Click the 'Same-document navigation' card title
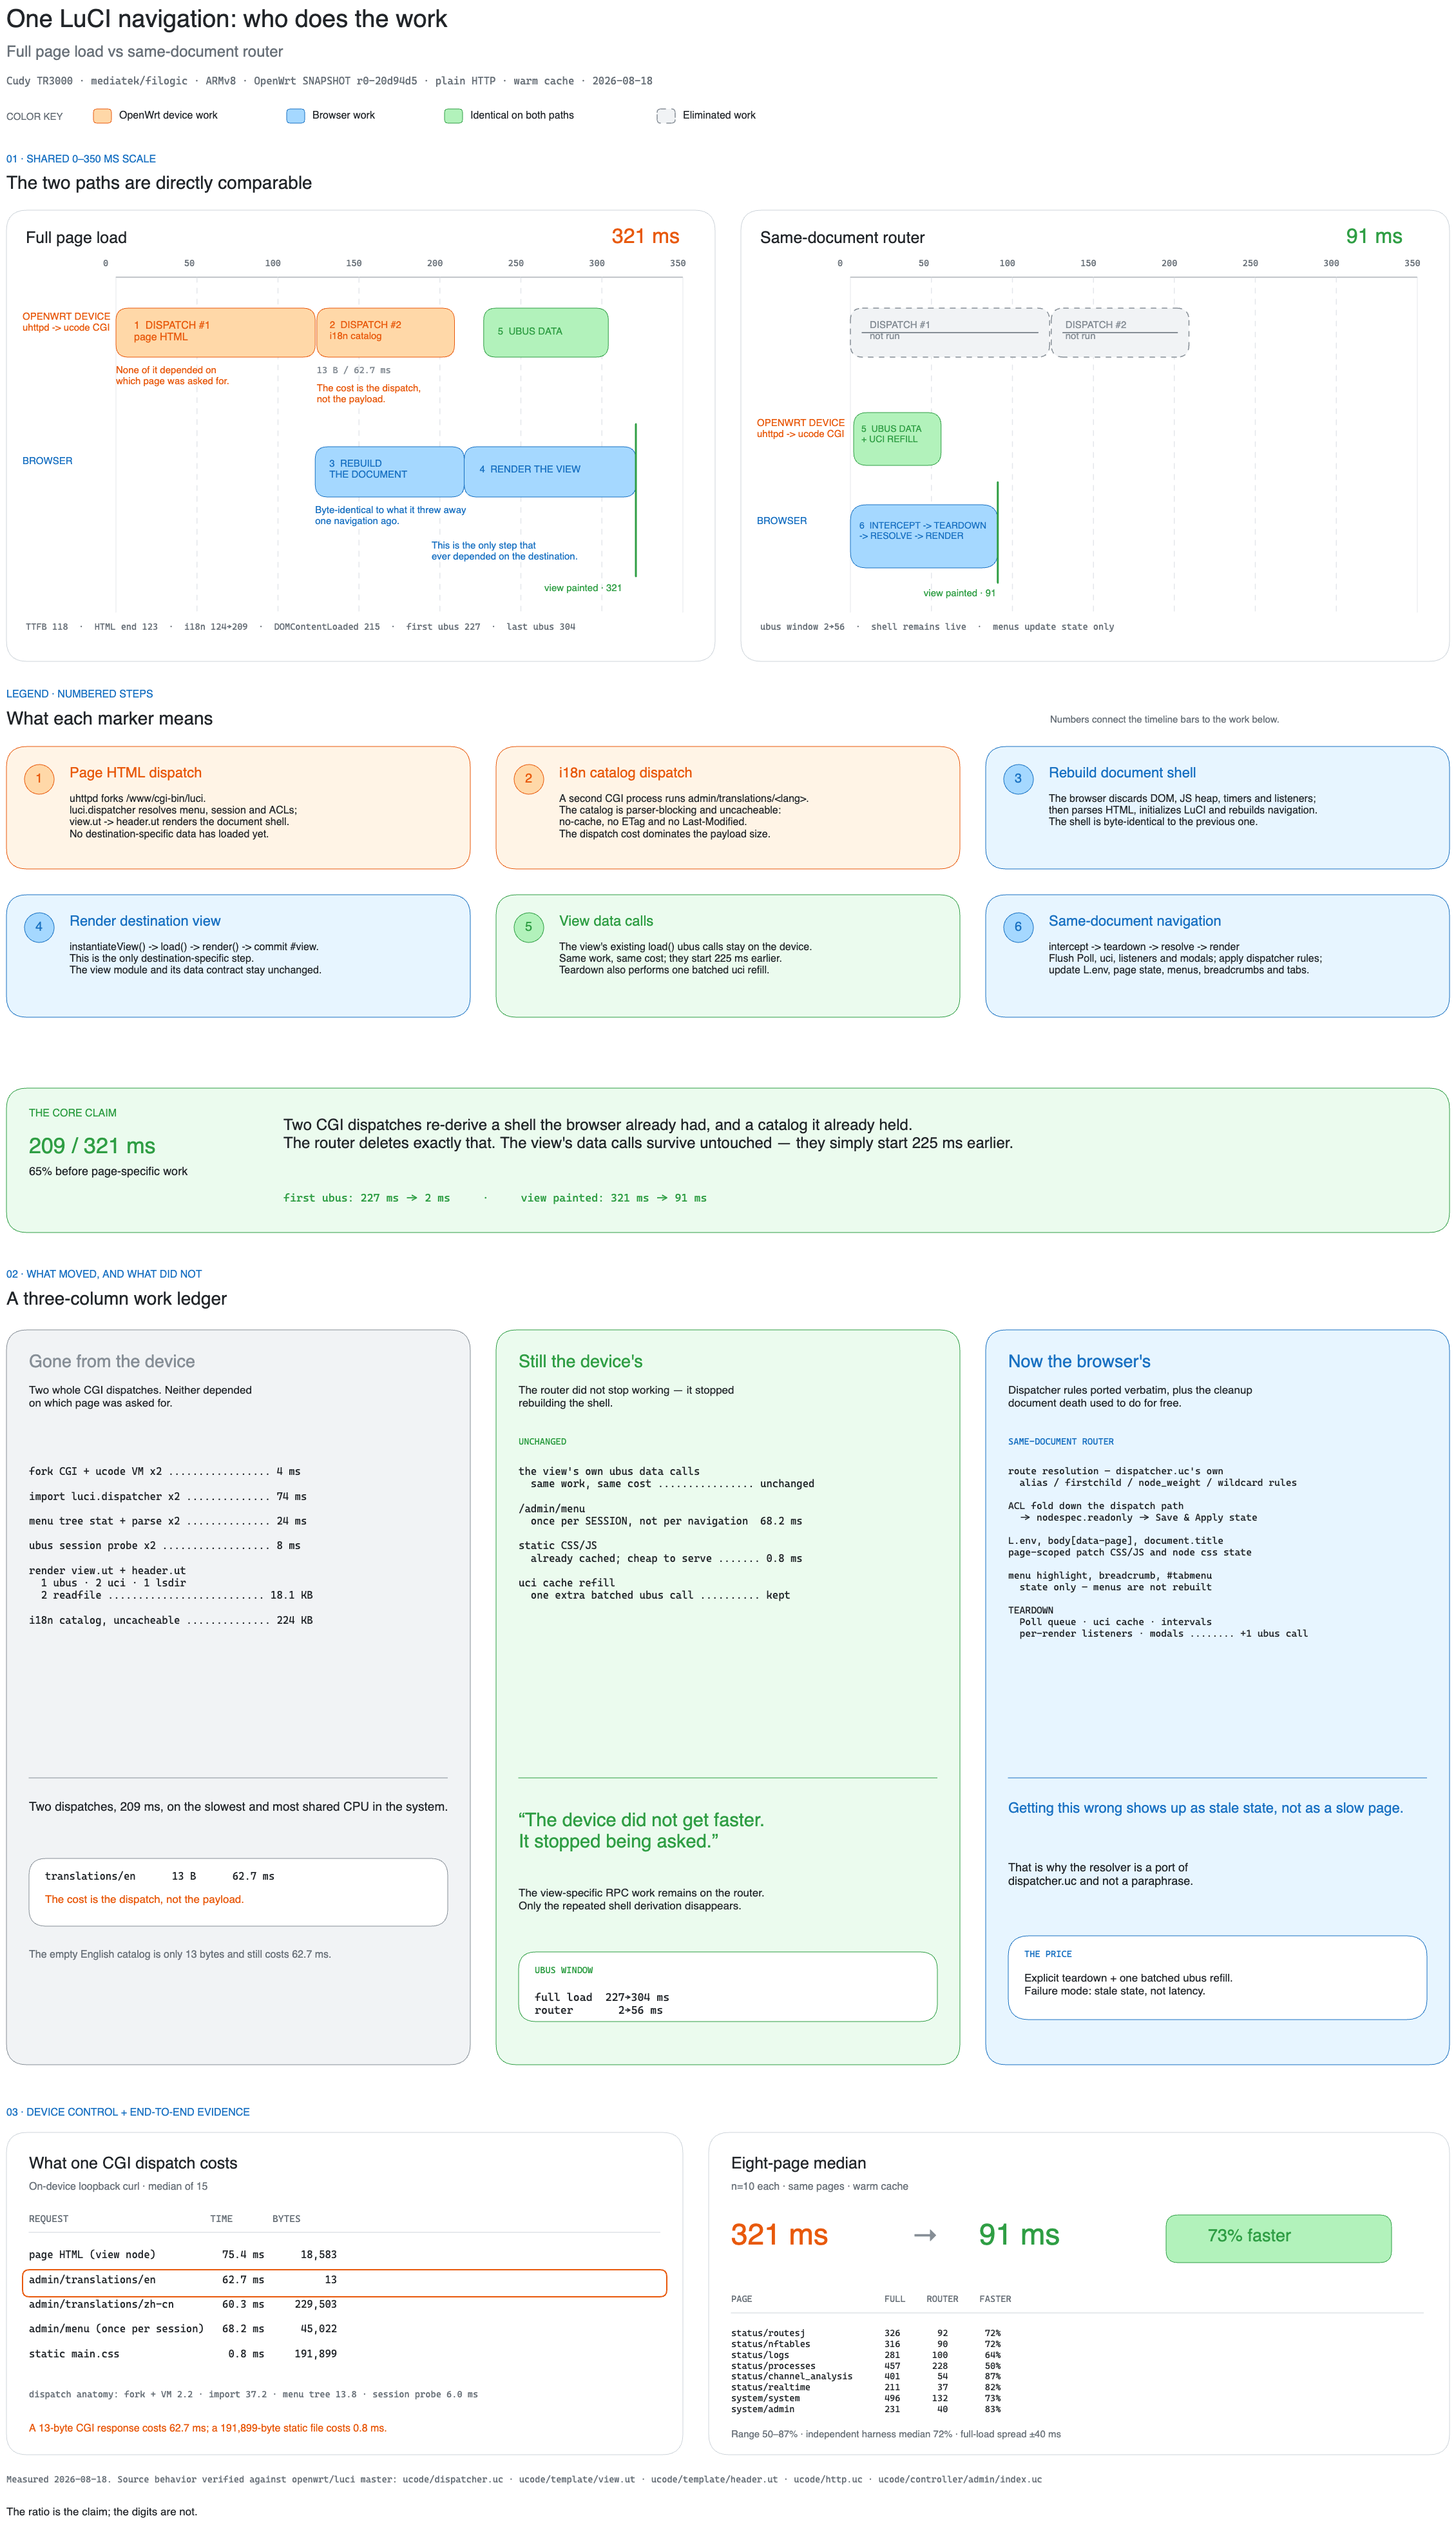Image resolution: width=1456 pixels, height=2525 pixels. pyautogui.click(x=1134, y=921)
